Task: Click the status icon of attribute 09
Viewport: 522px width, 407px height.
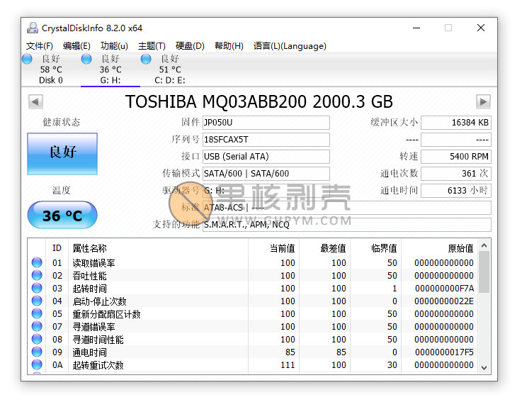Action: tap(37, 352)
